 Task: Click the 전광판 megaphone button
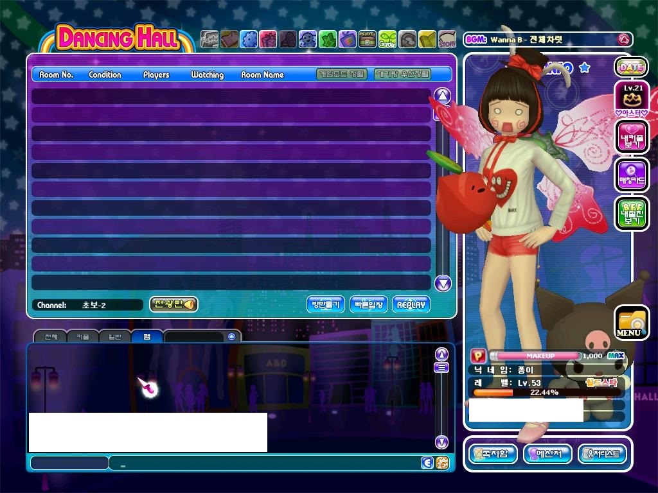173,304
